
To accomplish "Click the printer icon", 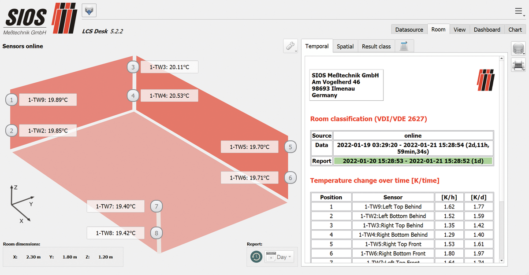I will pyautogui.click(x=518, y=65).
